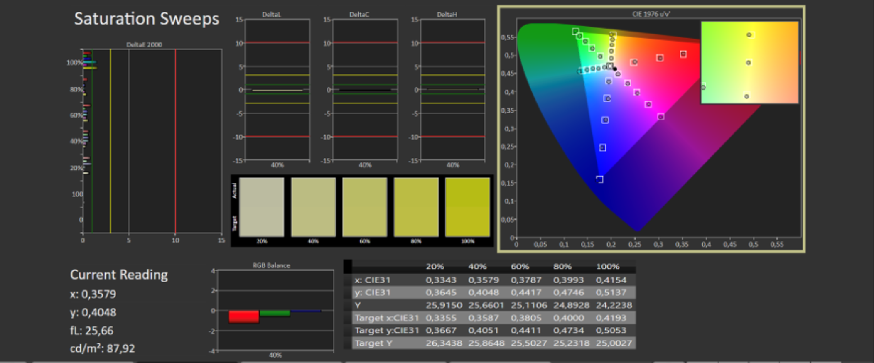Open the DeltaH chart
The width and height of the screenshot is (874, 363).
click(x=452, y=89)
